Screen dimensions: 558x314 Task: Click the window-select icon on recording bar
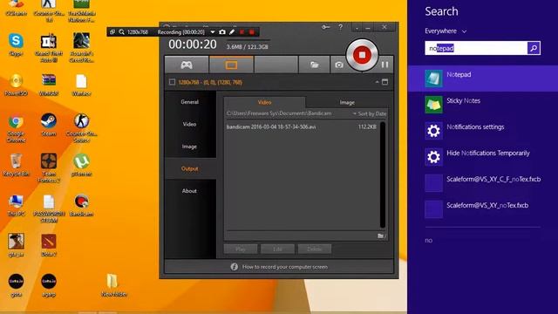coord(112,32)
